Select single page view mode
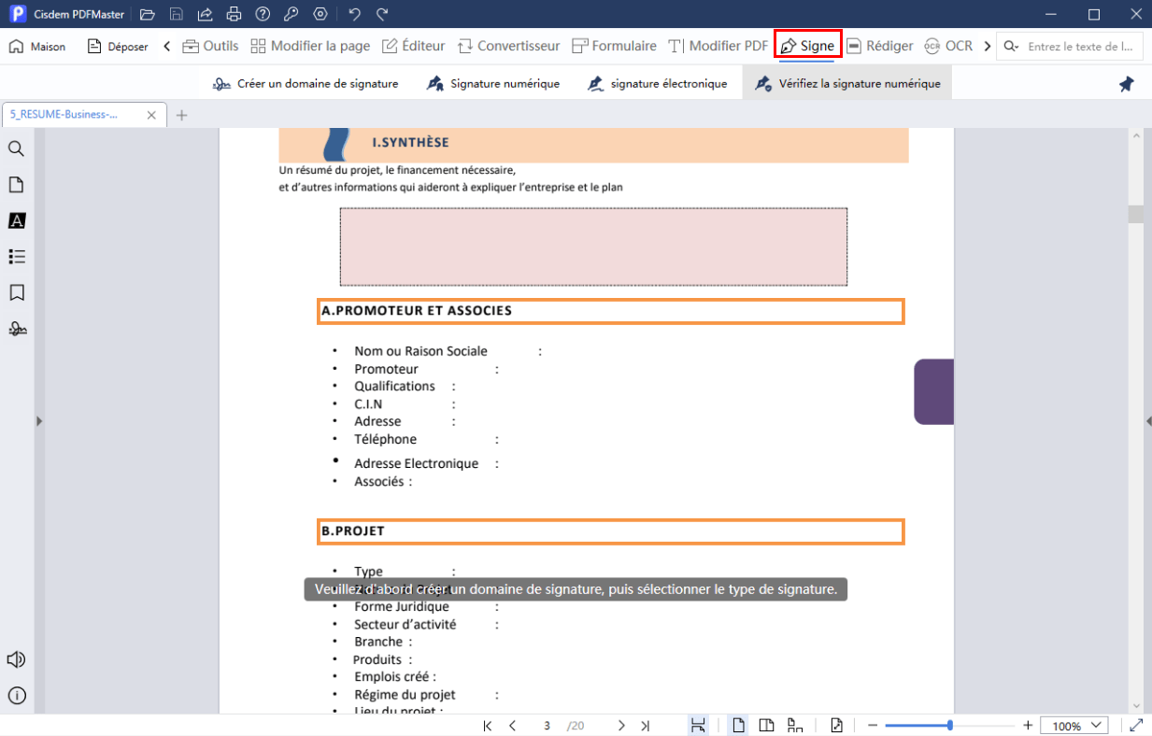The width and height of the screenshot is (1152, 736). (739, 726)
